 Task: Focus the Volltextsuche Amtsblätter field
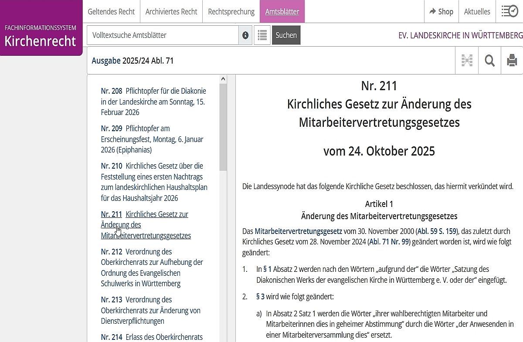(x=163, y=35)
